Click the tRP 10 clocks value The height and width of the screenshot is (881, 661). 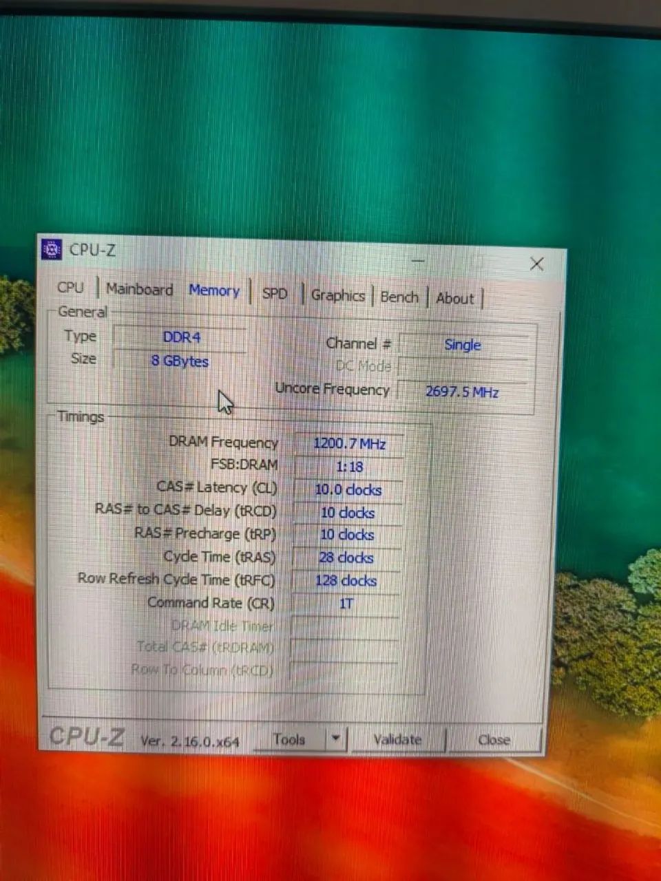(347, 535)
